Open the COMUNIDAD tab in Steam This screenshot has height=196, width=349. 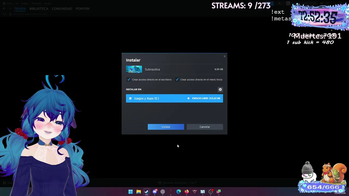(62, 9)
